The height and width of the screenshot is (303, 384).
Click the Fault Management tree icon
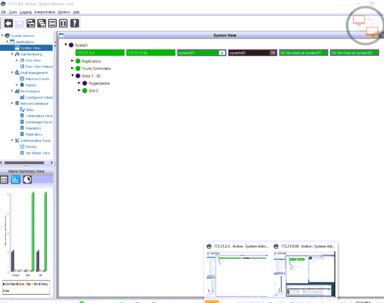(x=17, y=72)
